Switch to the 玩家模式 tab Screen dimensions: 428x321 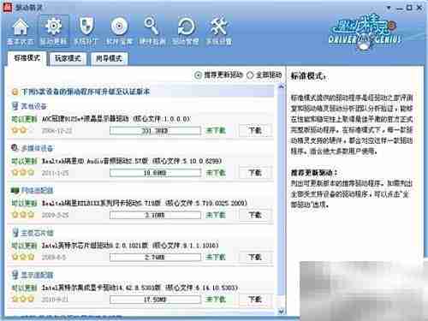(x=68, y=59)
